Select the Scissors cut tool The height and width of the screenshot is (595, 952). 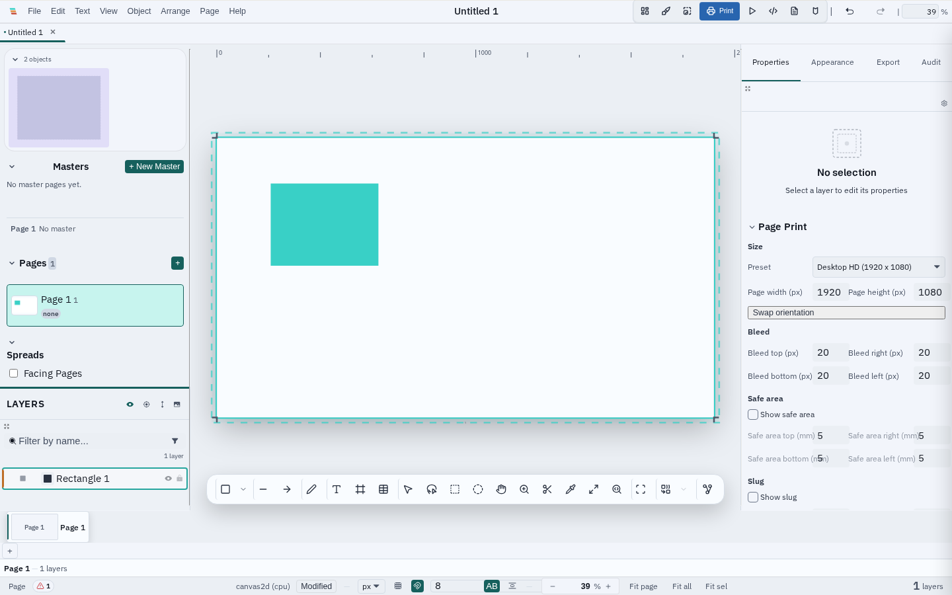[x=547, y=489]
